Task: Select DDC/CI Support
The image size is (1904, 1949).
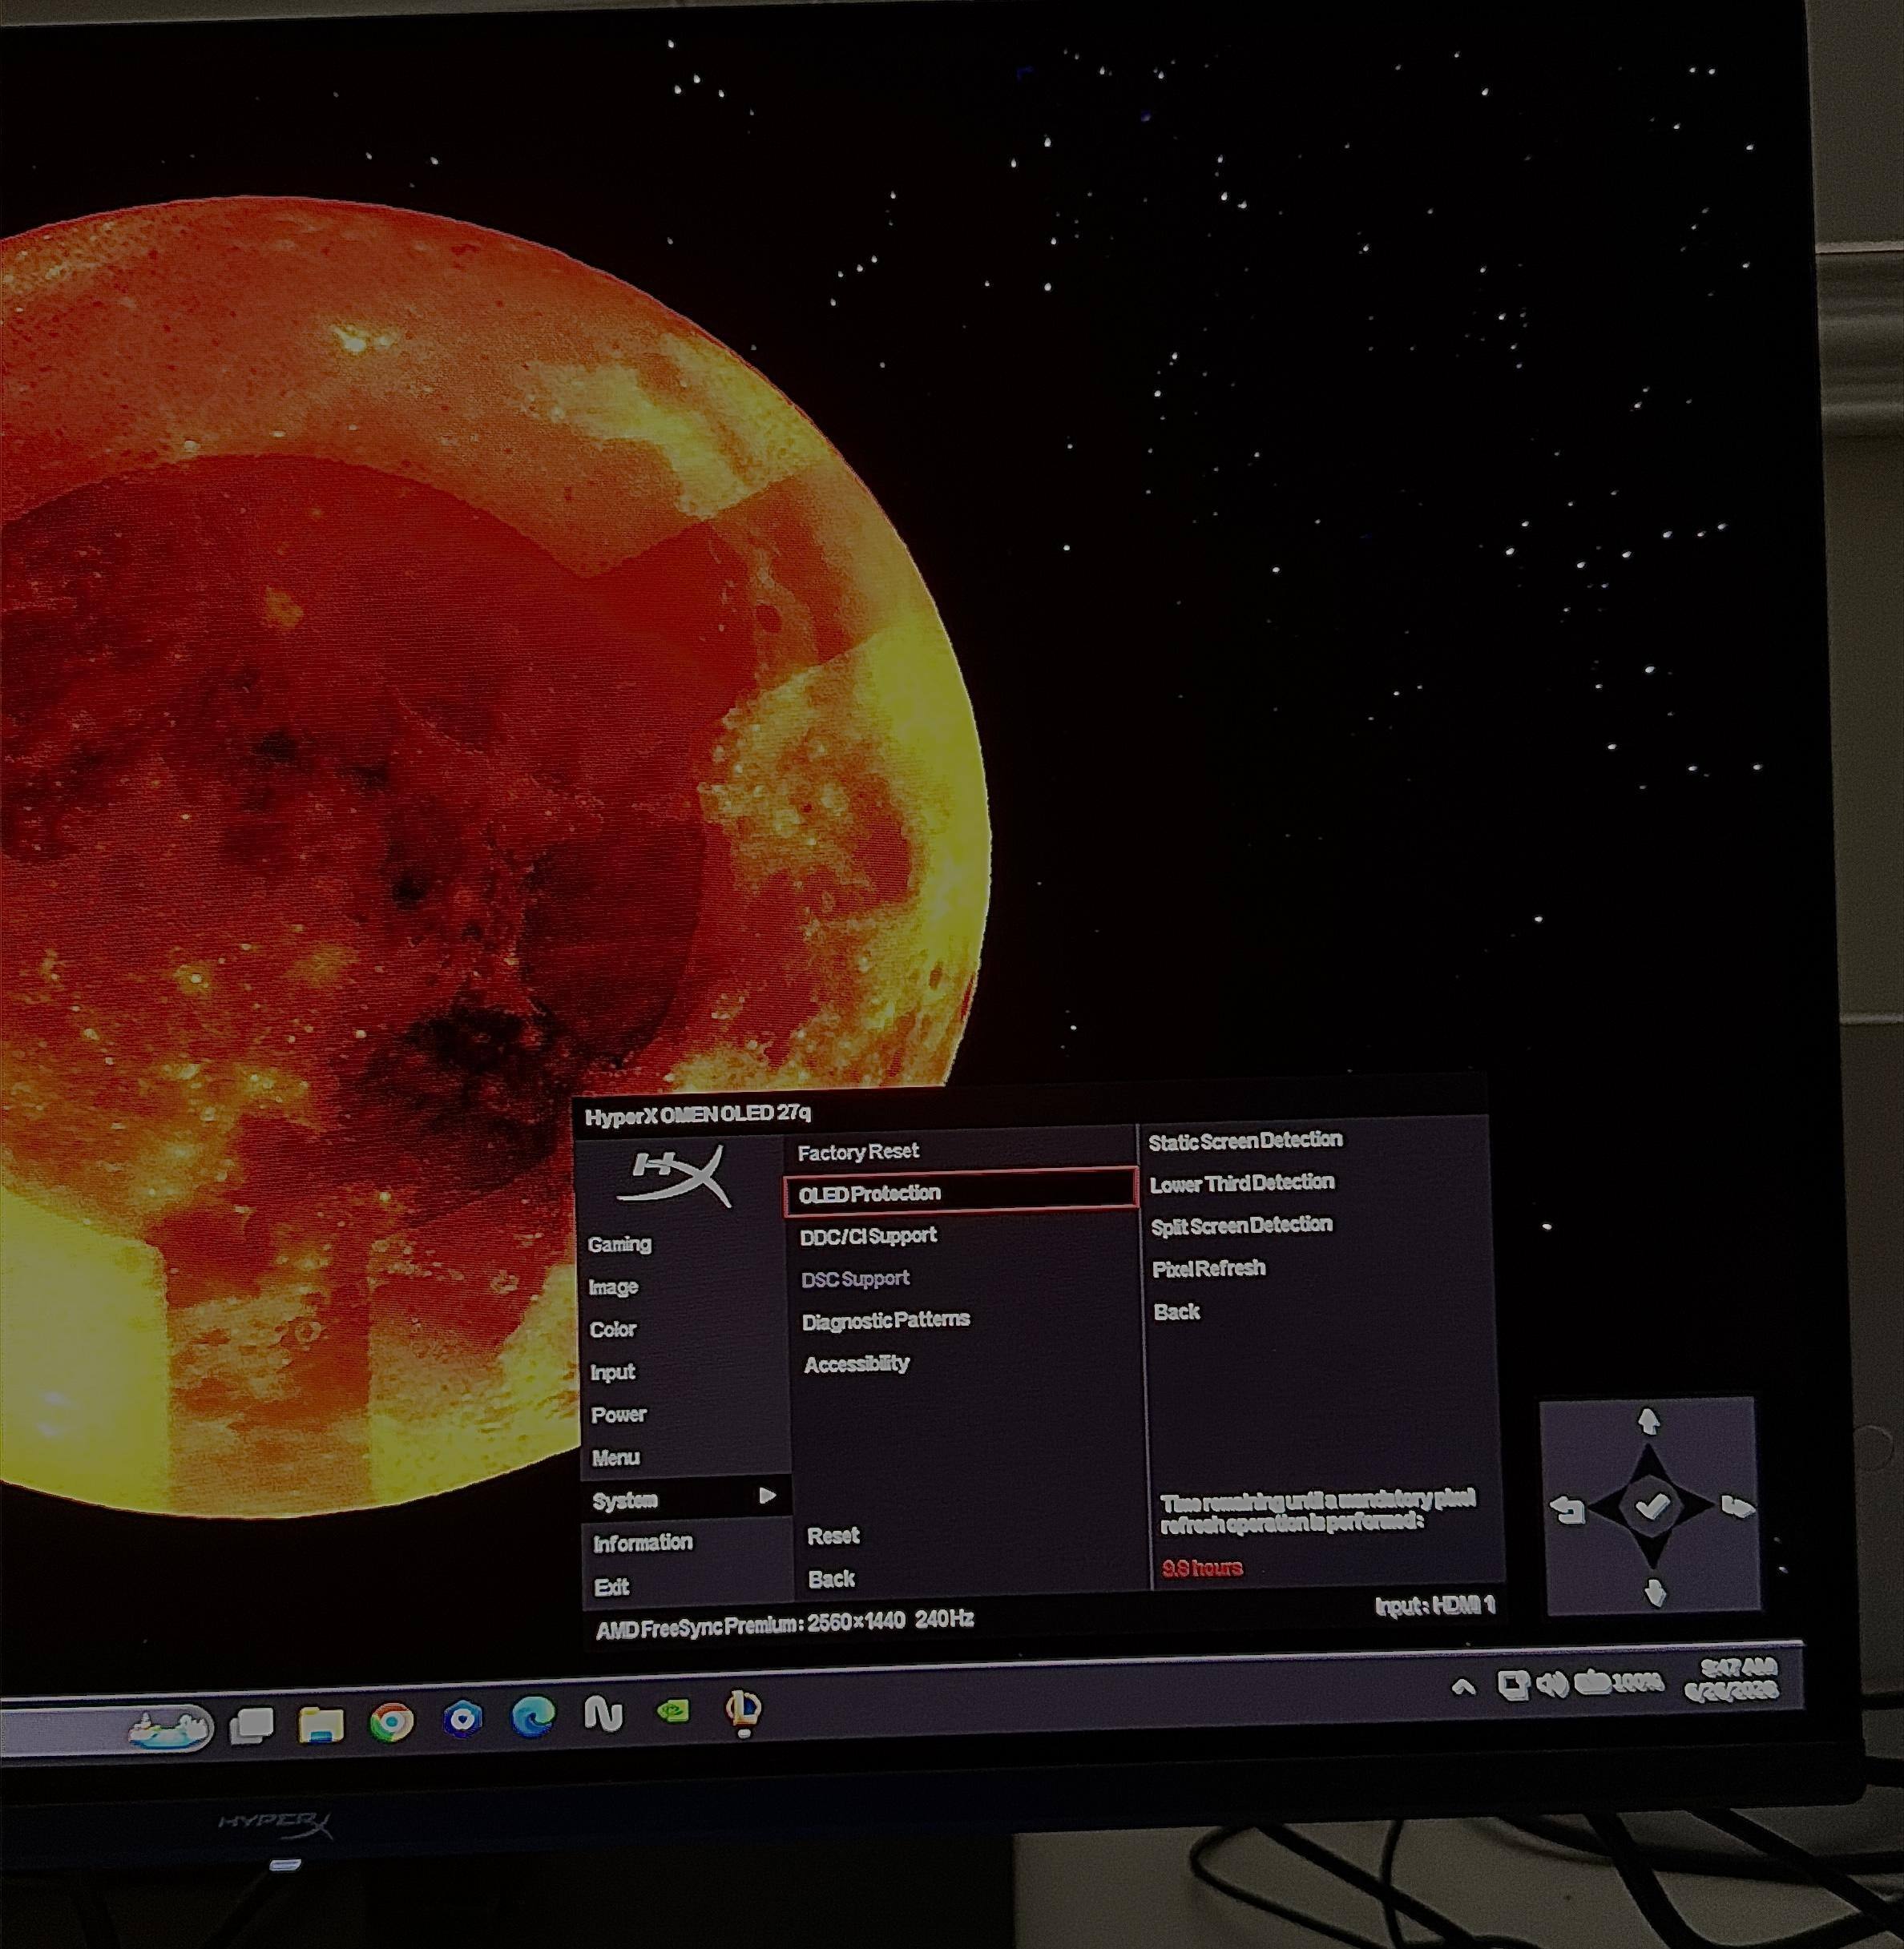Action: [868, 1235]
